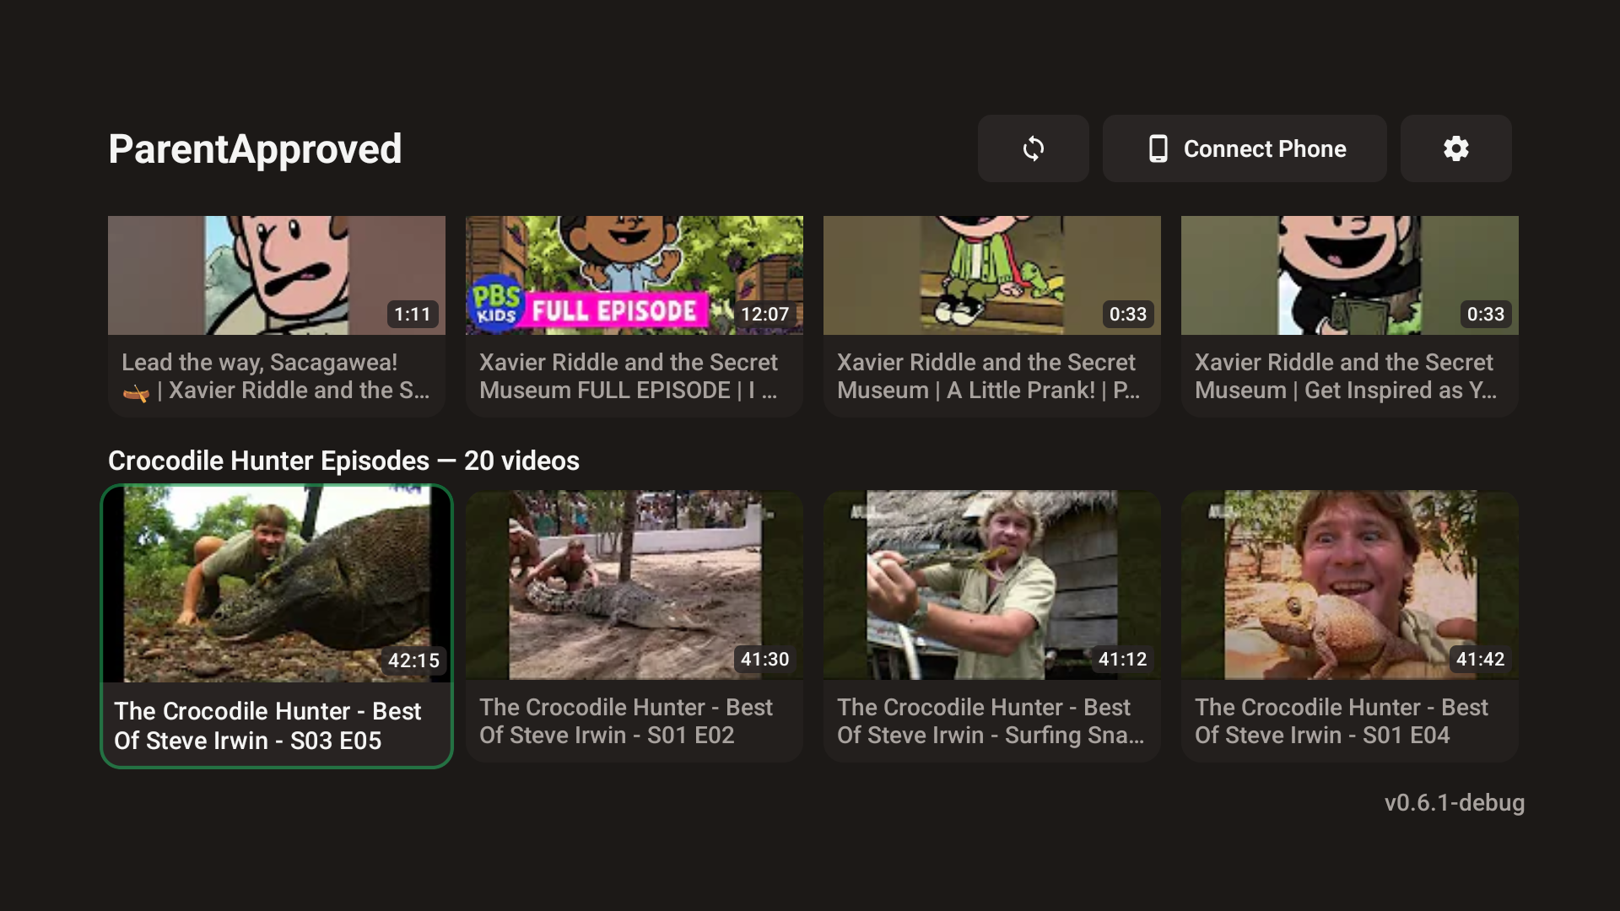Click the refresh/sync icon in the top bar
Screen dimensions: 1620x911
click(1034, 148)
